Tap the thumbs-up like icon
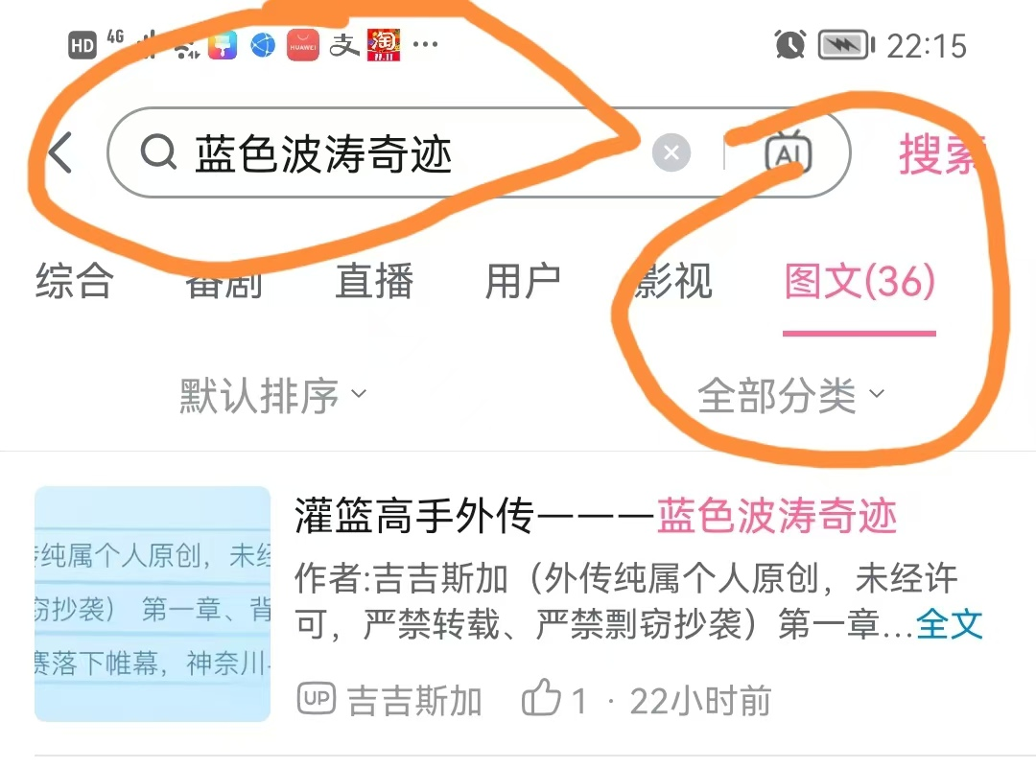Viewport: 1036px width, 768px height. [x=540, y=697]
